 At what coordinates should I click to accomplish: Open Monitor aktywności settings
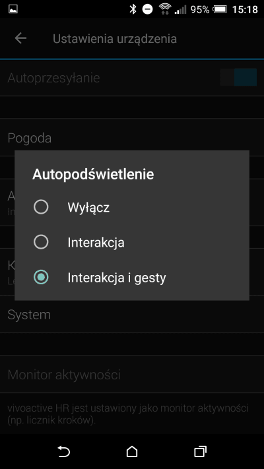click(132, 375)
